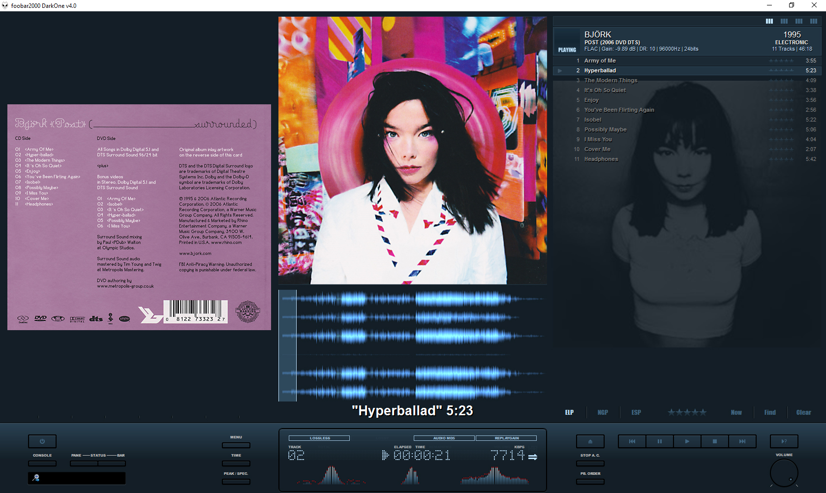The height and width of the screenshot is (493, 826).
Task: Toggle the TIME display button
Action: click(236, 463)
